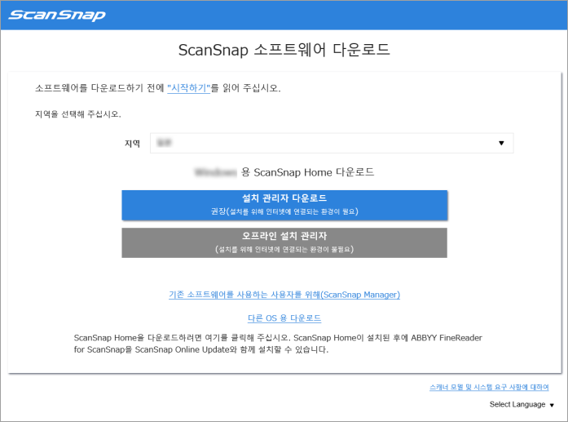The height and width of the screenshot is (422, 568).
Task: Open scanner model and system requirements link
Action: pyautogui.click(x=489, y=387)
